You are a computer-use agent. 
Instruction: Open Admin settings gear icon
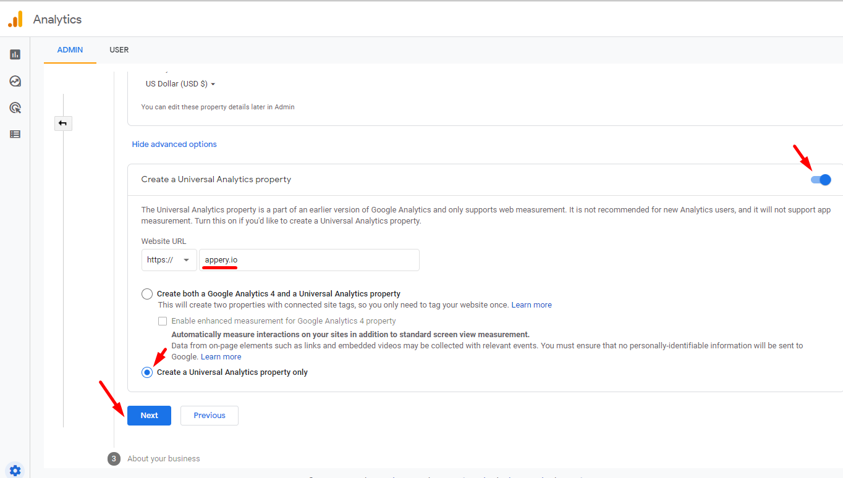(15, 471)
